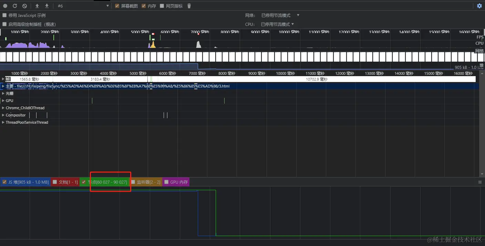
Task: Toggle the JS 堆 counter checkbox
Action: (4, 182)
